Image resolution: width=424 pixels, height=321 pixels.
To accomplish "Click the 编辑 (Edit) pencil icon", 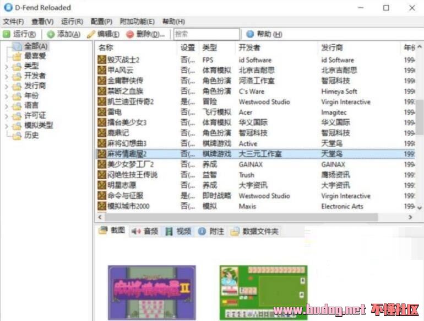I will coord(91,34).
